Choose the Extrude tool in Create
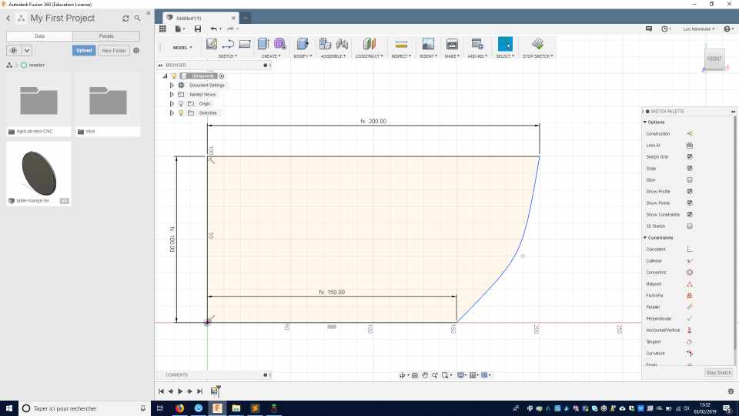 [x=263, y=44]
